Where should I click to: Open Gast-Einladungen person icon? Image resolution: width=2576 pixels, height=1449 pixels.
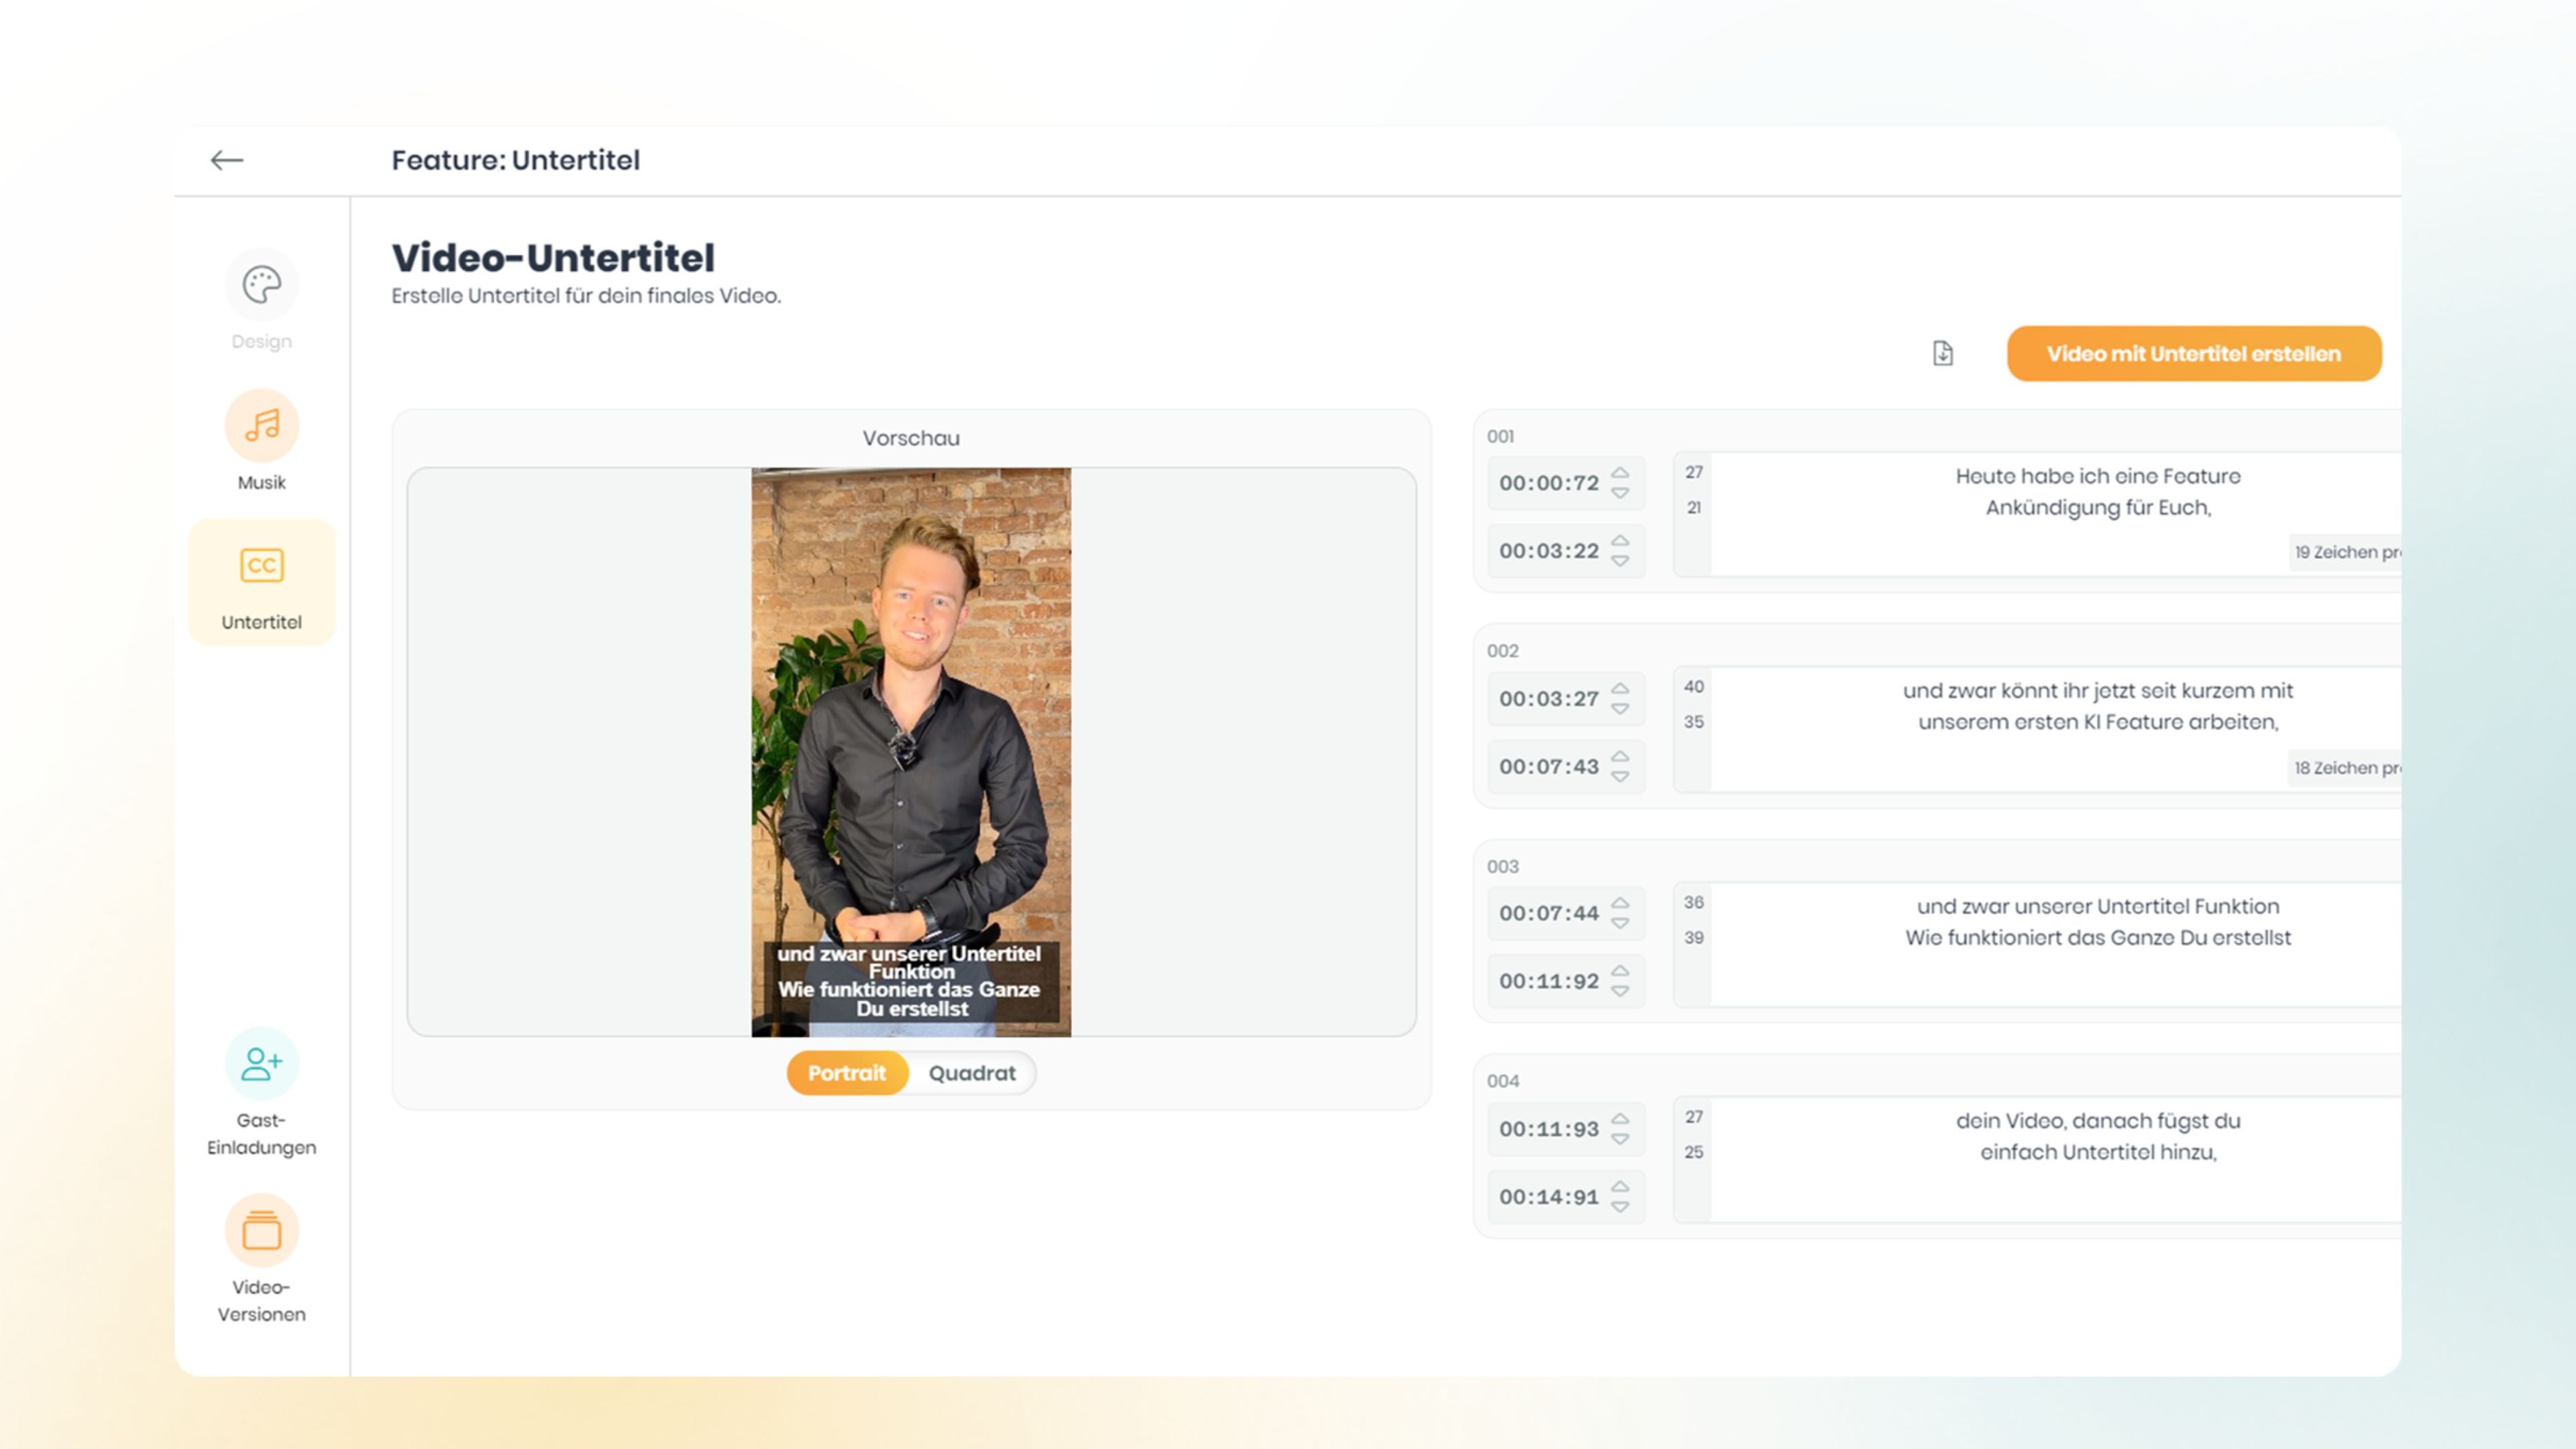pos(262,1063)
